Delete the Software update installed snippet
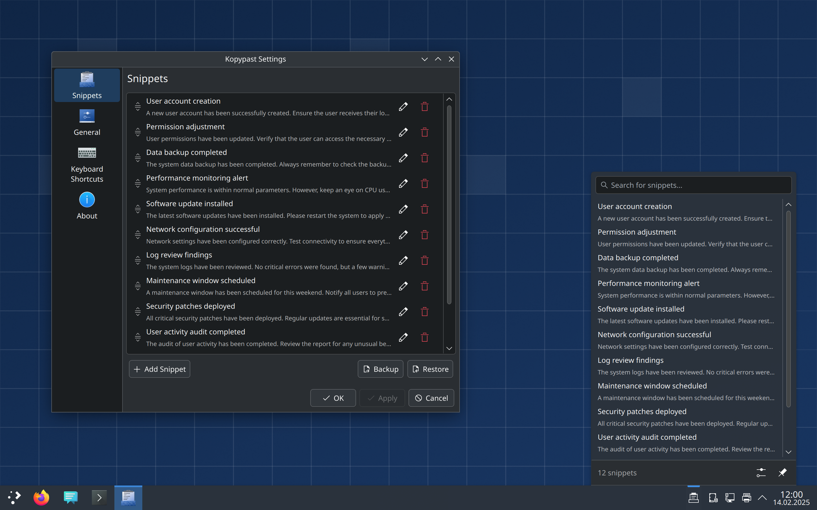Screen dimensions: 817x510 424,209
